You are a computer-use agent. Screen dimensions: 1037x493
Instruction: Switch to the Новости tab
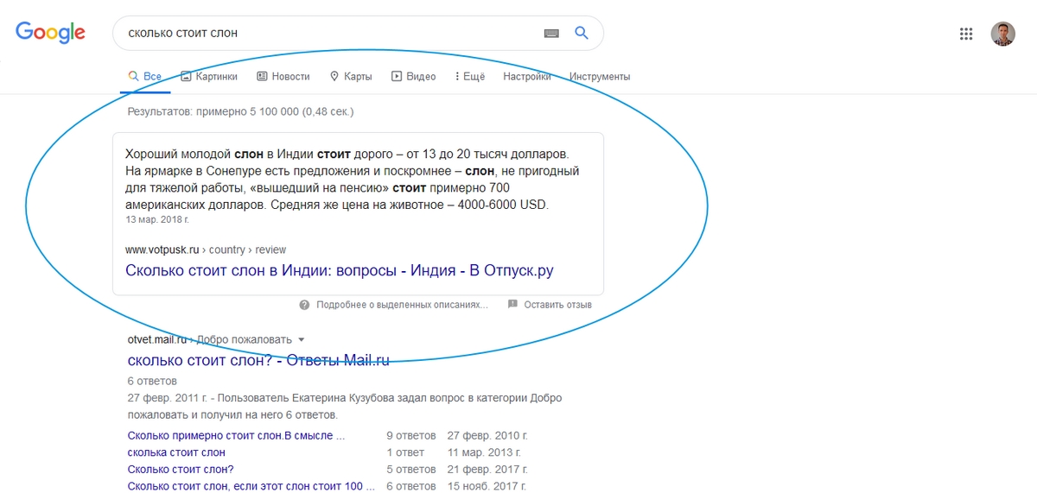283,77
